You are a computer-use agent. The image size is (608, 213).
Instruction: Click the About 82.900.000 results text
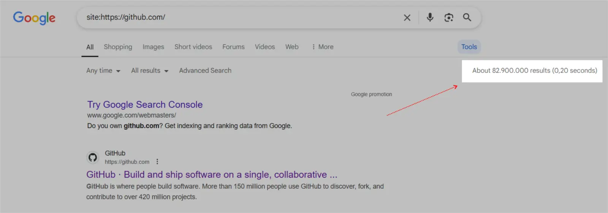coord(535,71)
